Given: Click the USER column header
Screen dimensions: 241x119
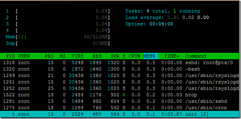Looking at the screenshot, I should [x=24, y=56].
